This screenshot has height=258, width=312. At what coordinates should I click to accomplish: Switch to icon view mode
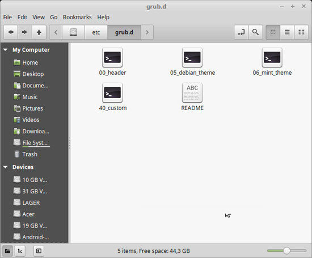click(273, 32)
